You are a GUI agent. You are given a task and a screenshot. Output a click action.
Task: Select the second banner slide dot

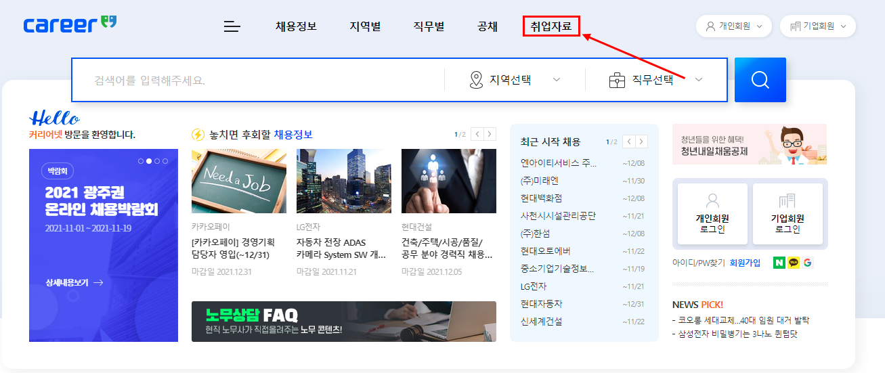click(149, 161)
